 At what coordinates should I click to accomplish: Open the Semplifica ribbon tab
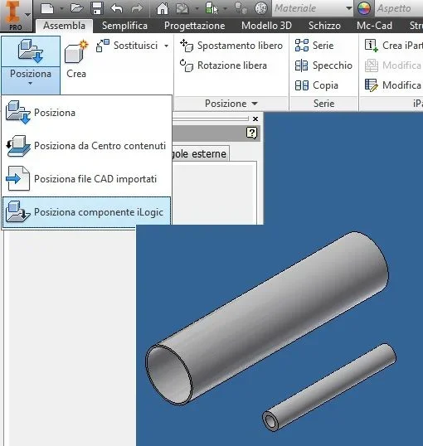pos(124,26)
